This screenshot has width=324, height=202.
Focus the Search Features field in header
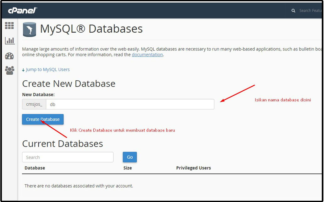coord(310,11)
